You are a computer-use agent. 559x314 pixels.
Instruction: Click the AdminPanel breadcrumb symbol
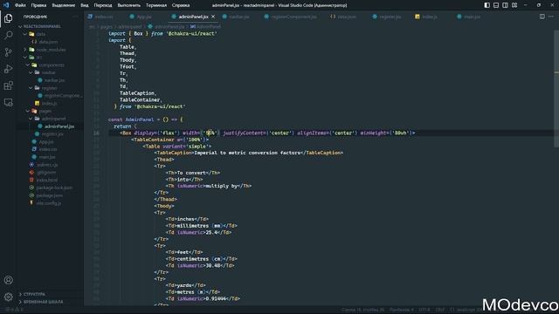pos(206,27)
